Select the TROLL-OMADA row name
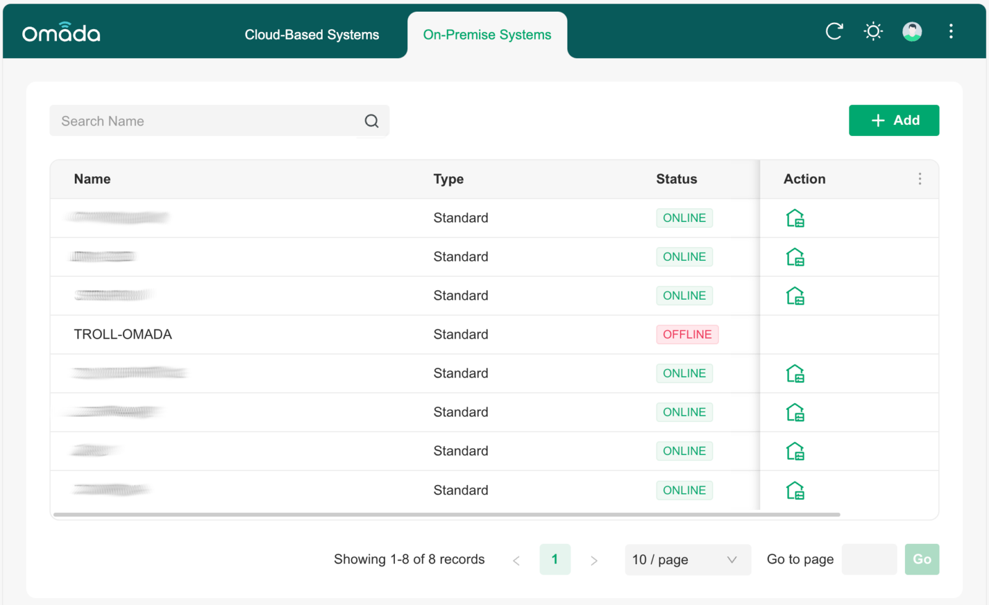This screenshot has height=605, width=989. [123, 335]
